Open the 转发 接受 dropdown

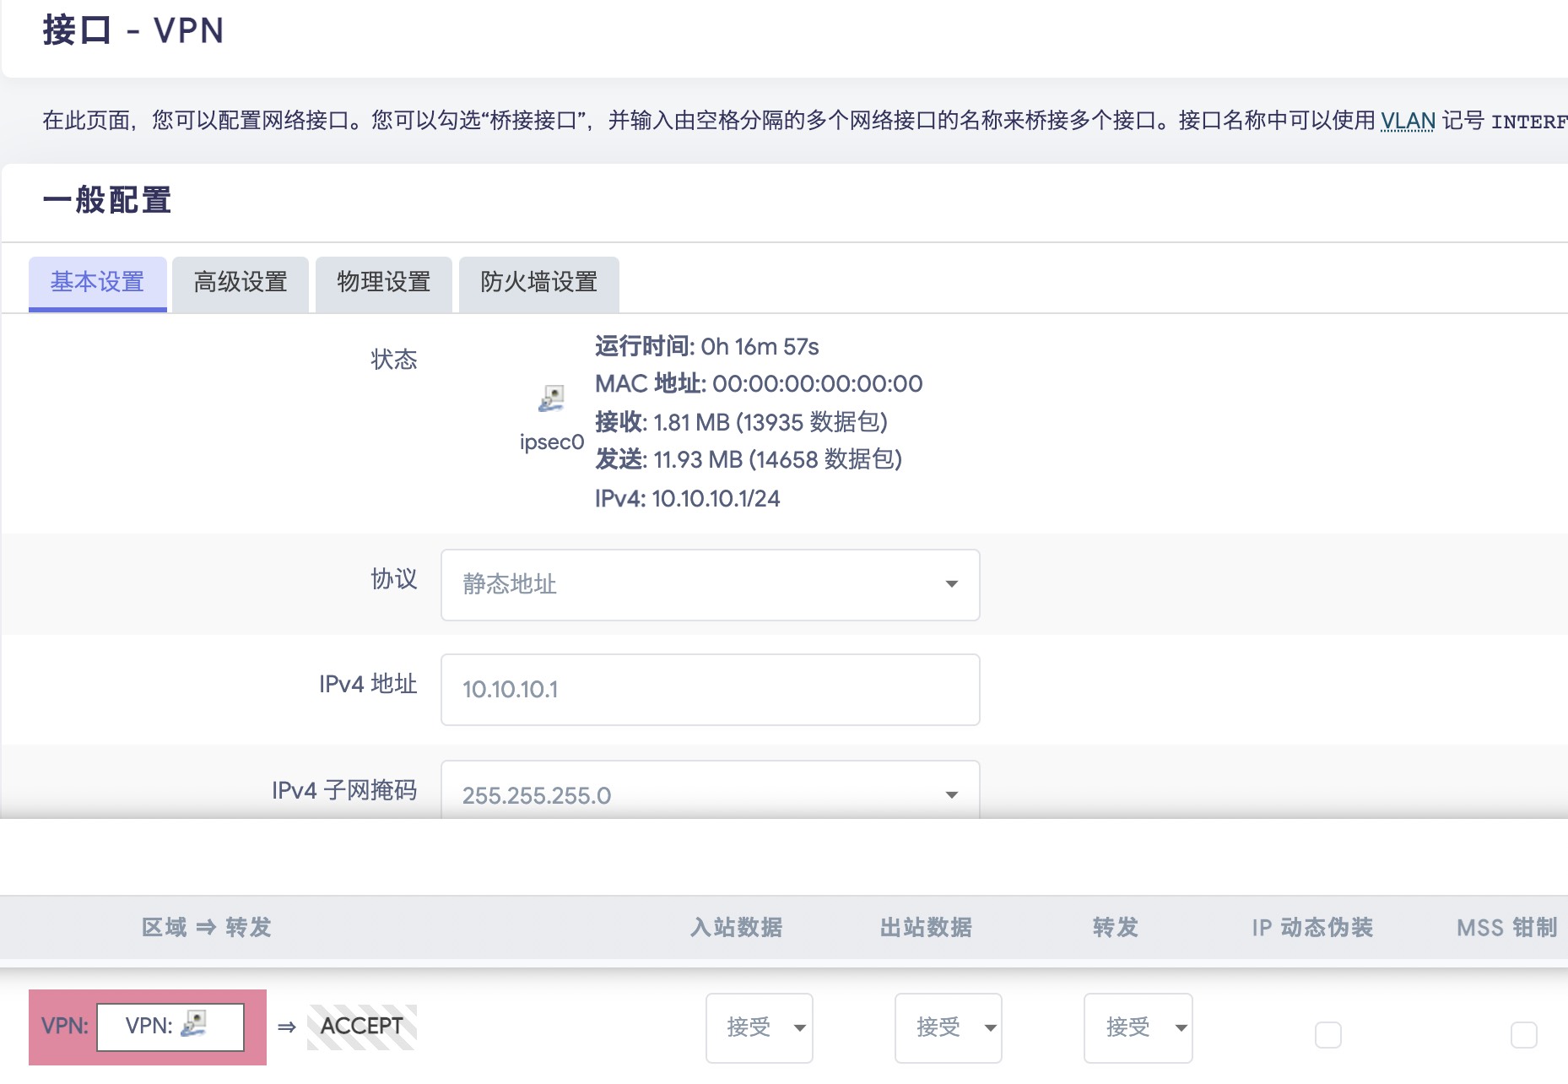point(1138,1027)
